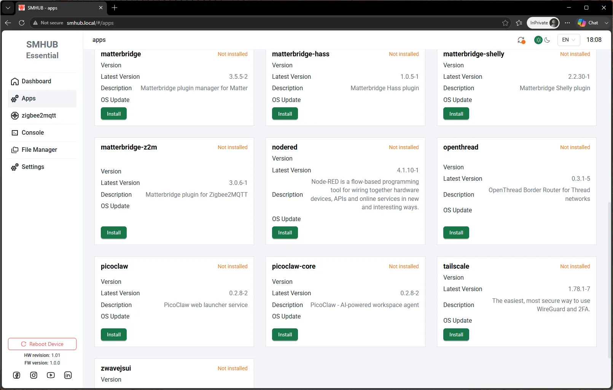Install matterbridge-z2m plugin
The height and width of the screenshot is (390, 613).
[x=114, y=232]
